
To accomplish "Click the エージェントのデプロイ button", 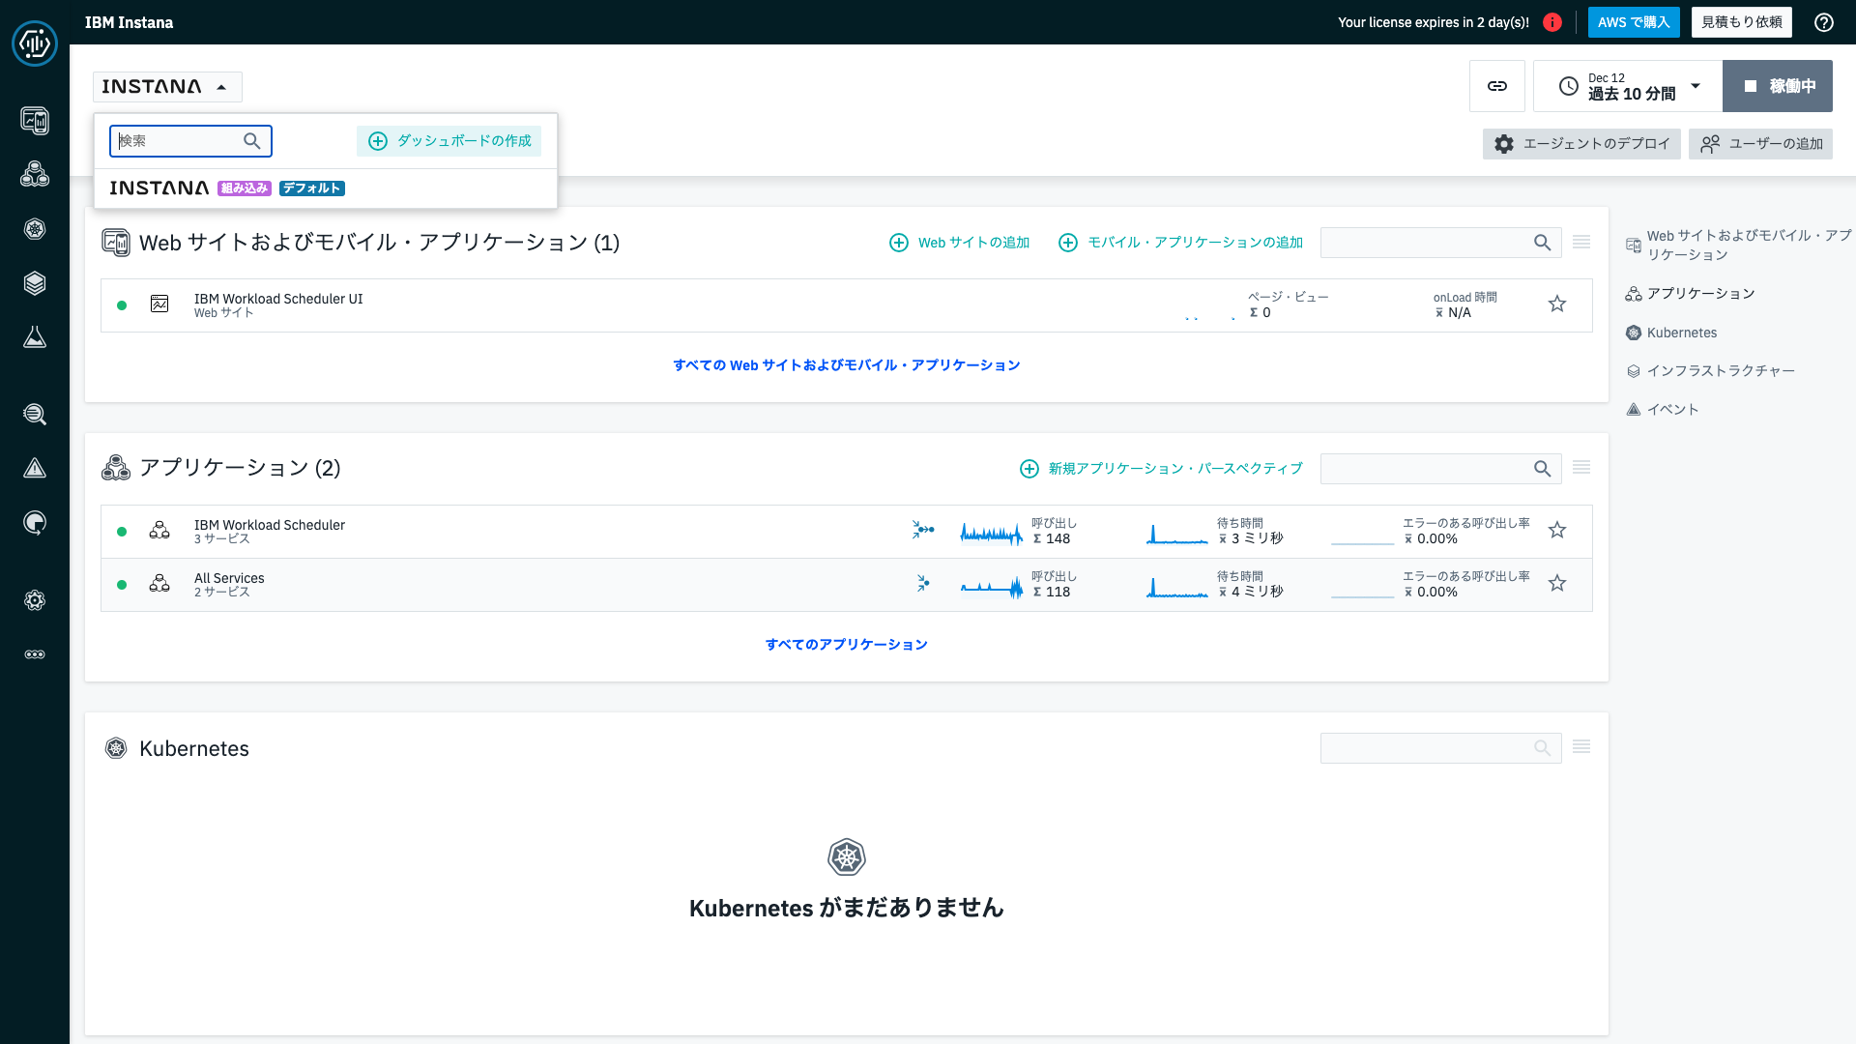I will [x=1580, y=143].
